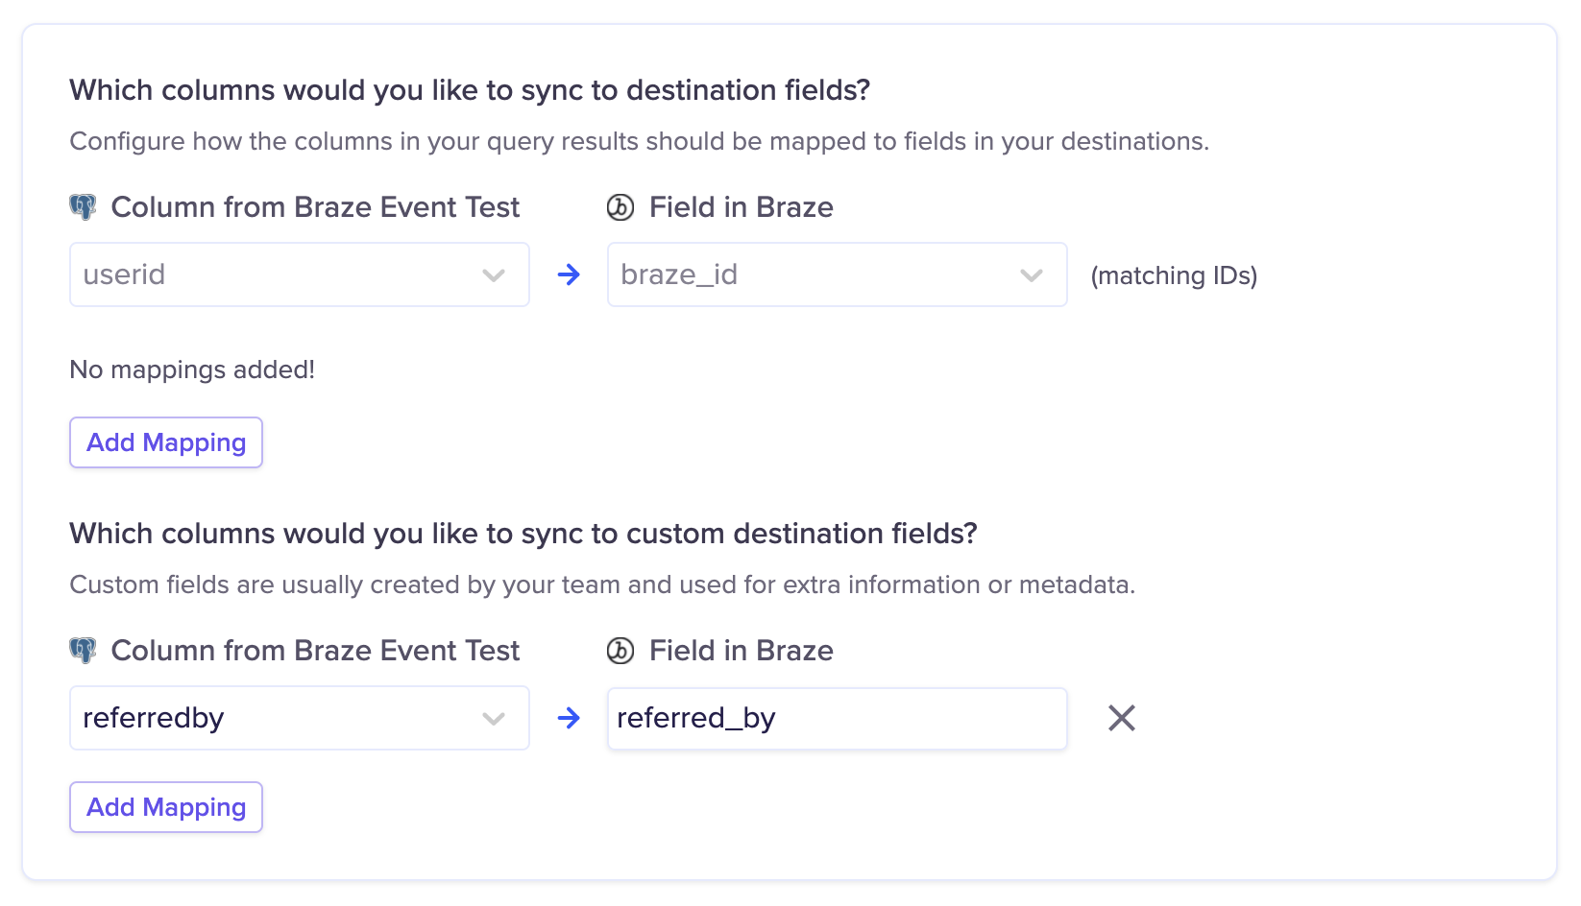Click Add Mapping below referredby row
The width and height of the screenshot is (1581, 906).
click(166, 807)
